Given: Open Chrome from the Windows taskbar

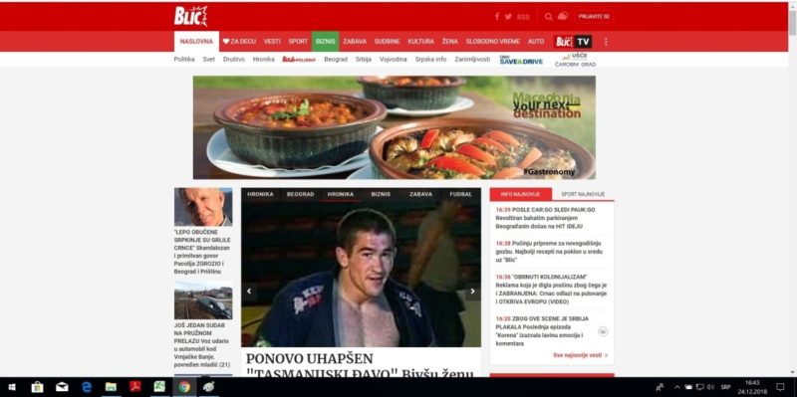Looking at the screenshot, I should point(184,387).
